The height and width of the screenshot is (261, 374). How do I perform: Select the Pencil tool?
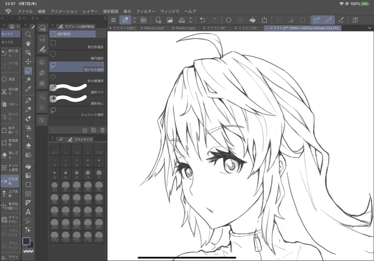28,109
